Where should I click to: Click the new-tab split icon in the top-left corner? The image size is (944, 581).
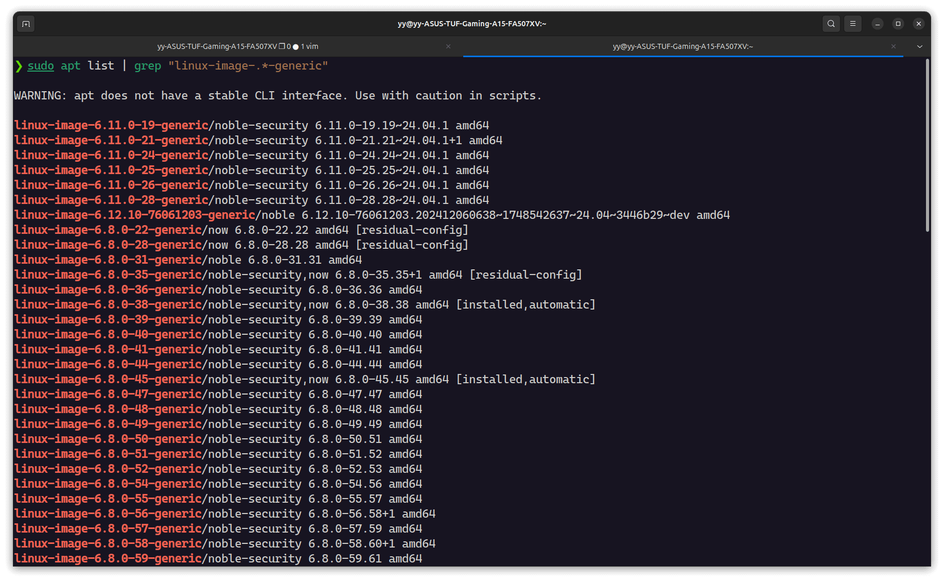[x=25, y=23]
